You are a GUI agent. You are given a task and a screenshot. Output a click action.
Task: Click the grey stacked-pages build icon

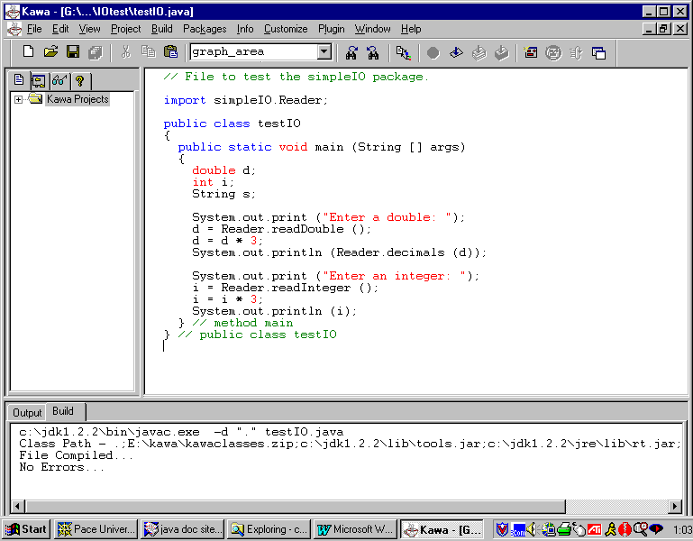click(x=479, y=52)
